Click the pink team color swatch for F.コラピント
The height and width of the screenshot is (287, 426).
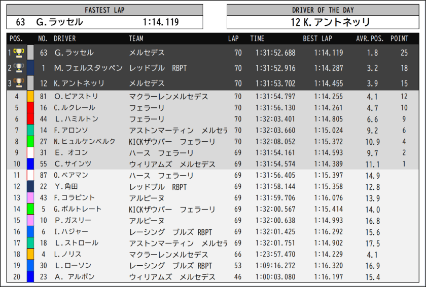[30, 198]
